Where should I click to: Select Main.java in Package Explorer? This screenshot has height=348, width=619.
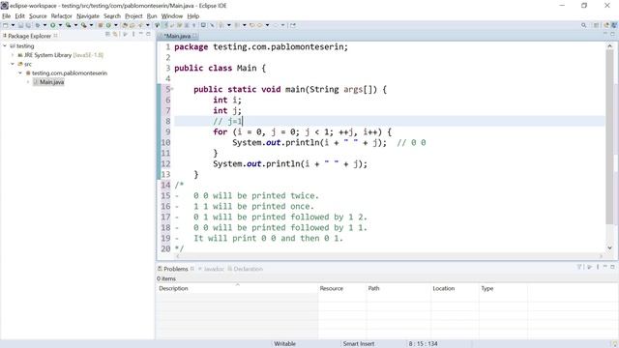[x=51, y=82]
